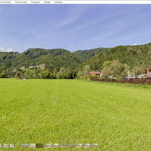Viewport: 151px width, 151px height.
Task: Click the toolbar icon right of fullscreen icon
Action: click(x=12, y=146)
